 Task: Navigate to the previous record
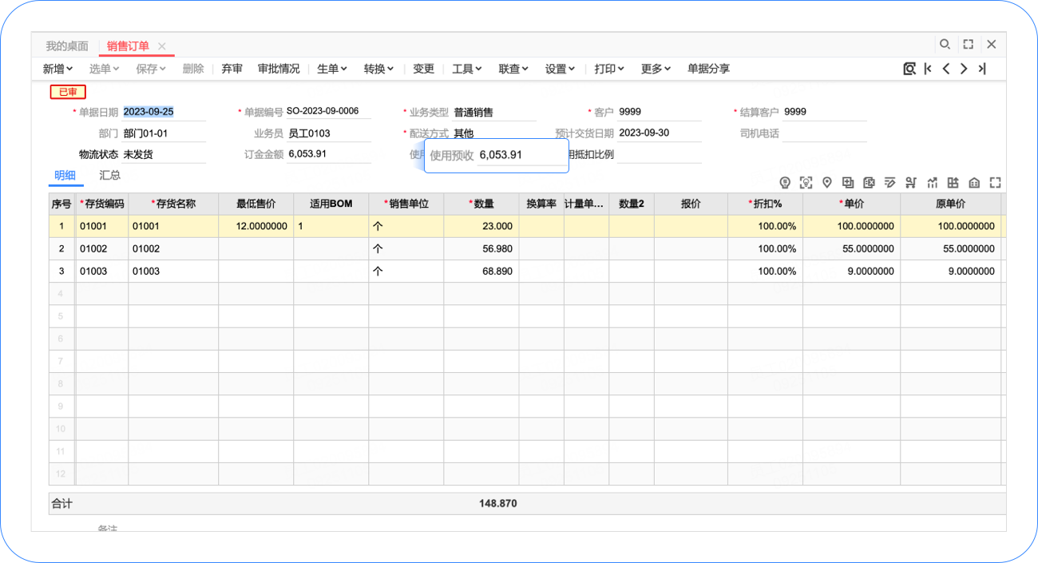pyautogui.click(x=946, y=69)
